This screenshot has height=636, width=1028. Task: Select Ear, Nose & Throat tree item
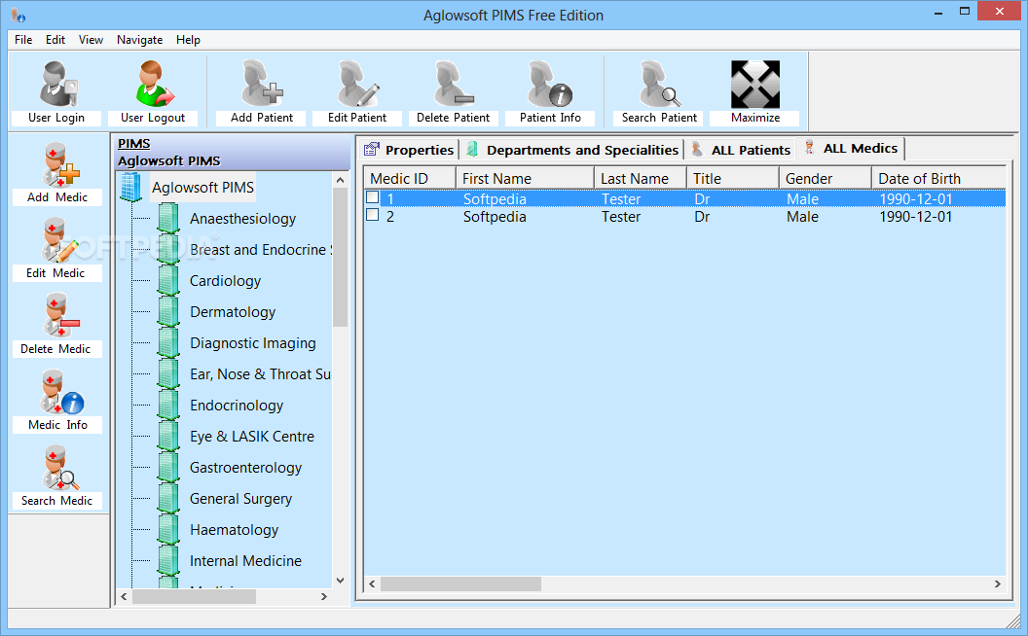[260, 374]
